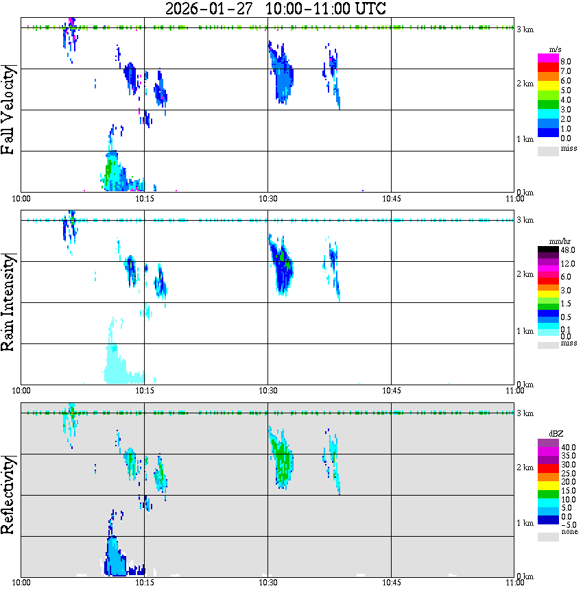
Task: Select the red swatch in dBZ legend
Action: point(548,468)
